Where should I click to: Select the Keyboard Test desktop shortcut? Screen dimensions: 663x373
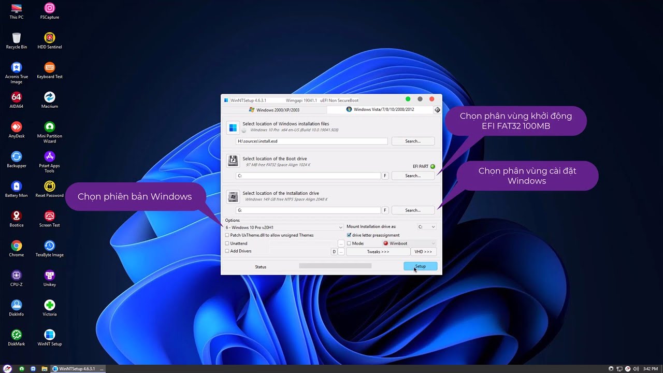pos(50,70)
